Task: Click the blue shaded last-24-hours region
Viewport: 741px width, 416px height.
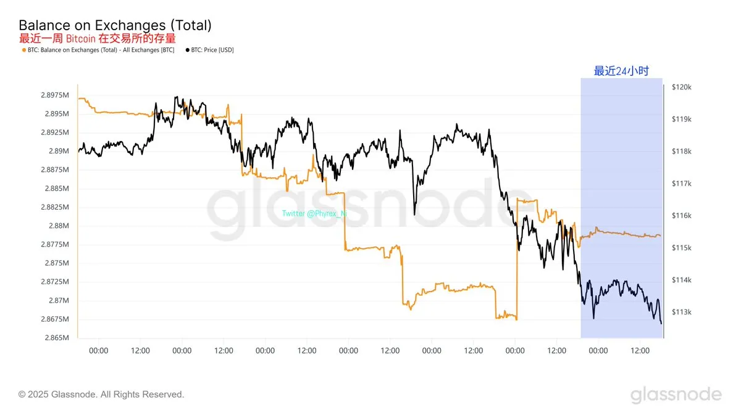Action: click(622, 208)
